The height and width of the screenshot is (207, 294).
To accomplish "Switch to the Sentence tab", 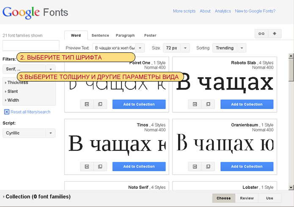I will tap(100, 35).
